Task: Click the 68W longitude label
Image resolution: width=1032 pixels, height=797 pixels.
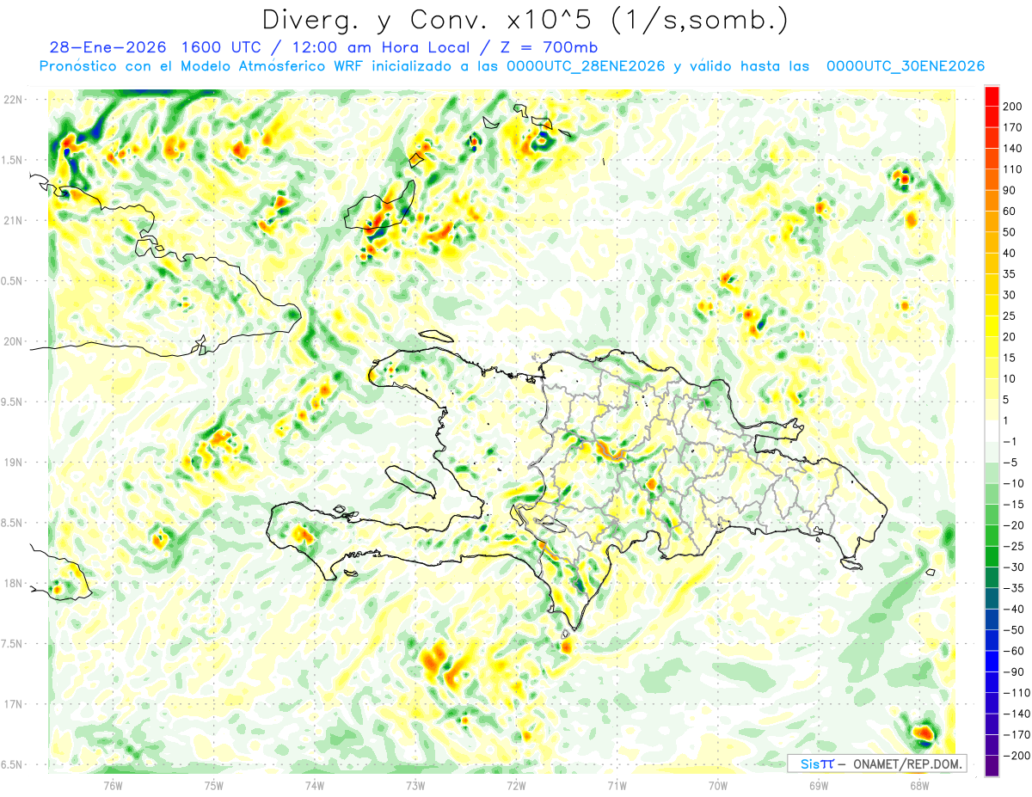Action: 919,784
